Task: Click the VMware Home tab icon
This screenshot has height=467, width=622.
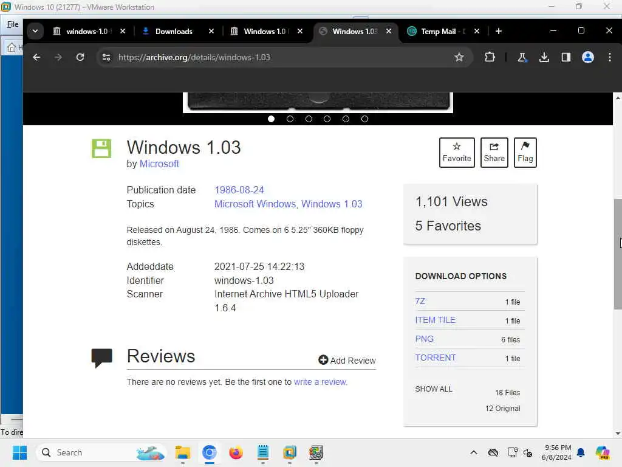Action: point(12,47)
